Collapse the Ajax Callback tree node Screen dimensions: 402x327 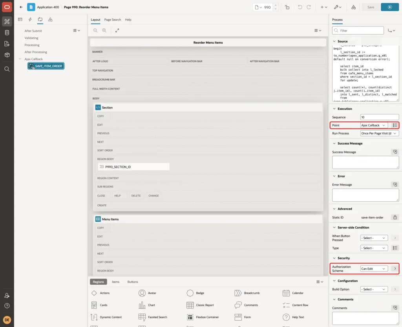pyautogui.click(x=20, y=59)
